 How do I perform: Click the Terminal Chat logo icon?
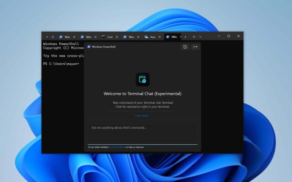[x=142, y=79]
